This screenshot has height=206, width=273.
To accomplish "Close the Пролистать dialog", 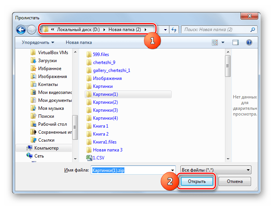I will [x=249, y=16].
